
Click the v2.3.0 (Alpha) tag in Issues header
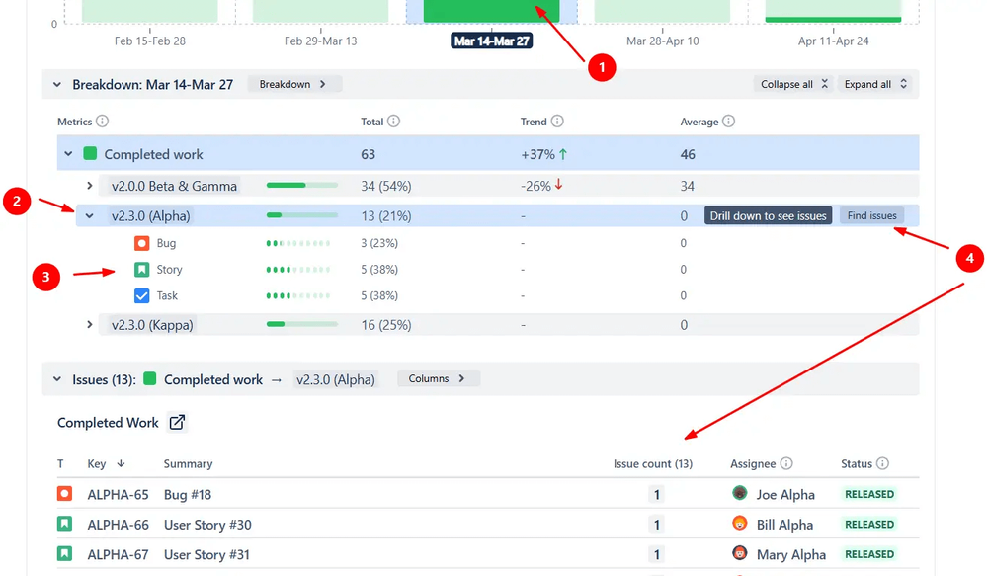click(336, 379)
